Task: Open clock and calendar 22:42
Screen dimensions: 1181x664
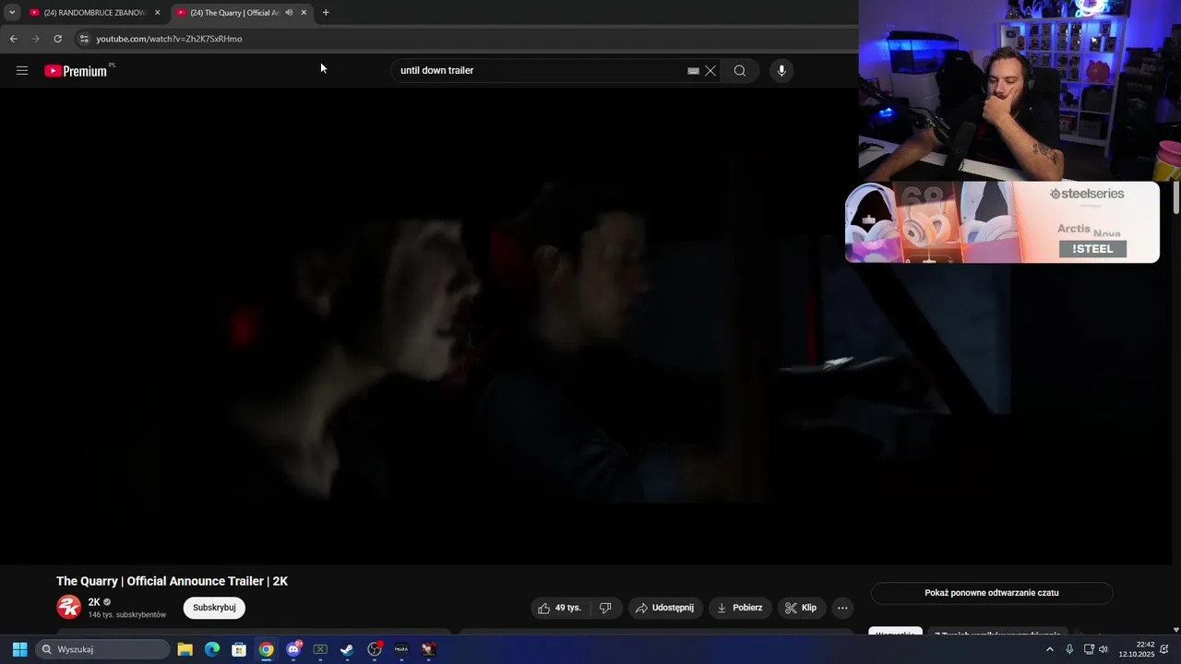Action: pyautogui.click(x=1137, y=649)
